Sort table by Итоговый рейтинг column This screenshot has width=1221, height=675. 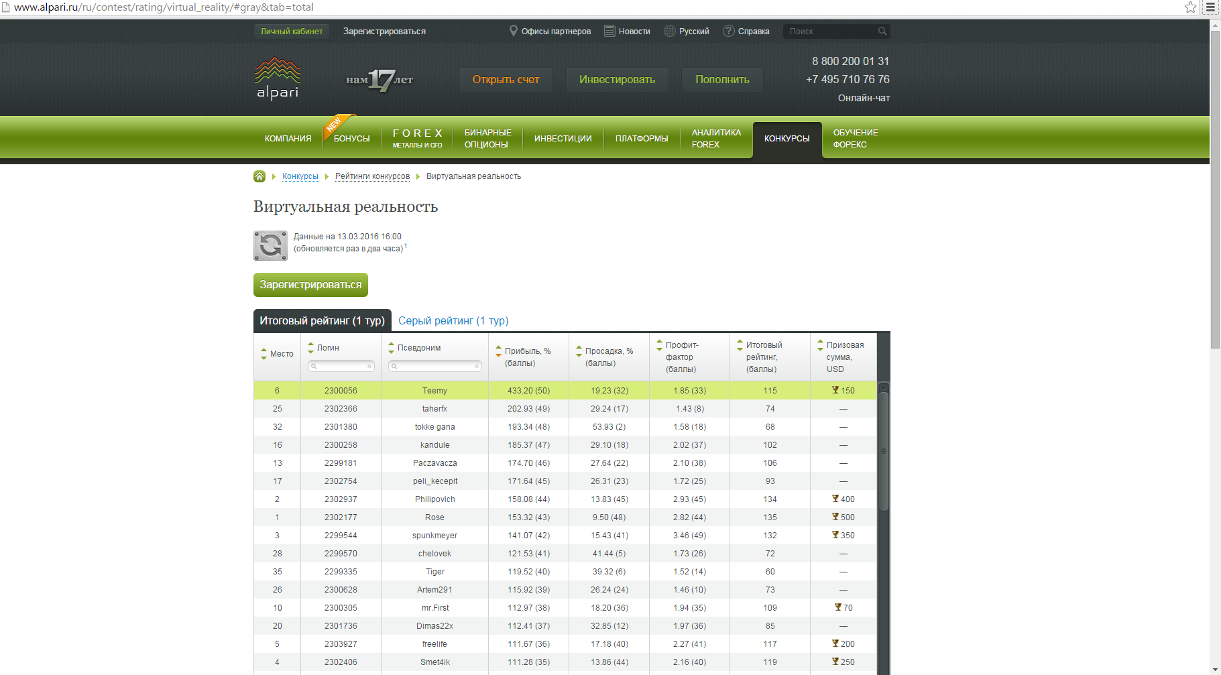pos(740,345)
